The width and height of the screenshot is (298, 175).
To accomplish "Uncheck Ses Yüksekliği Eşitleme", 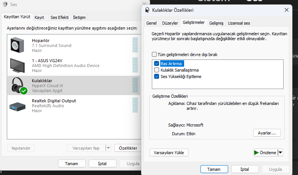I will (x=157, y=77).
